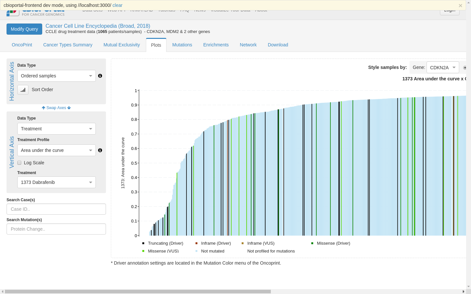Dismiss the dev mode banner
This screenshot has width=471, height=294.
[460, 5]
